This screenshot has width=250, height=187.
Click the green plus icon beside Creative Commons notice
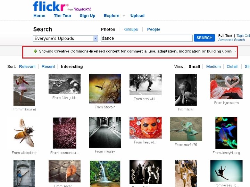click(35, 51)
